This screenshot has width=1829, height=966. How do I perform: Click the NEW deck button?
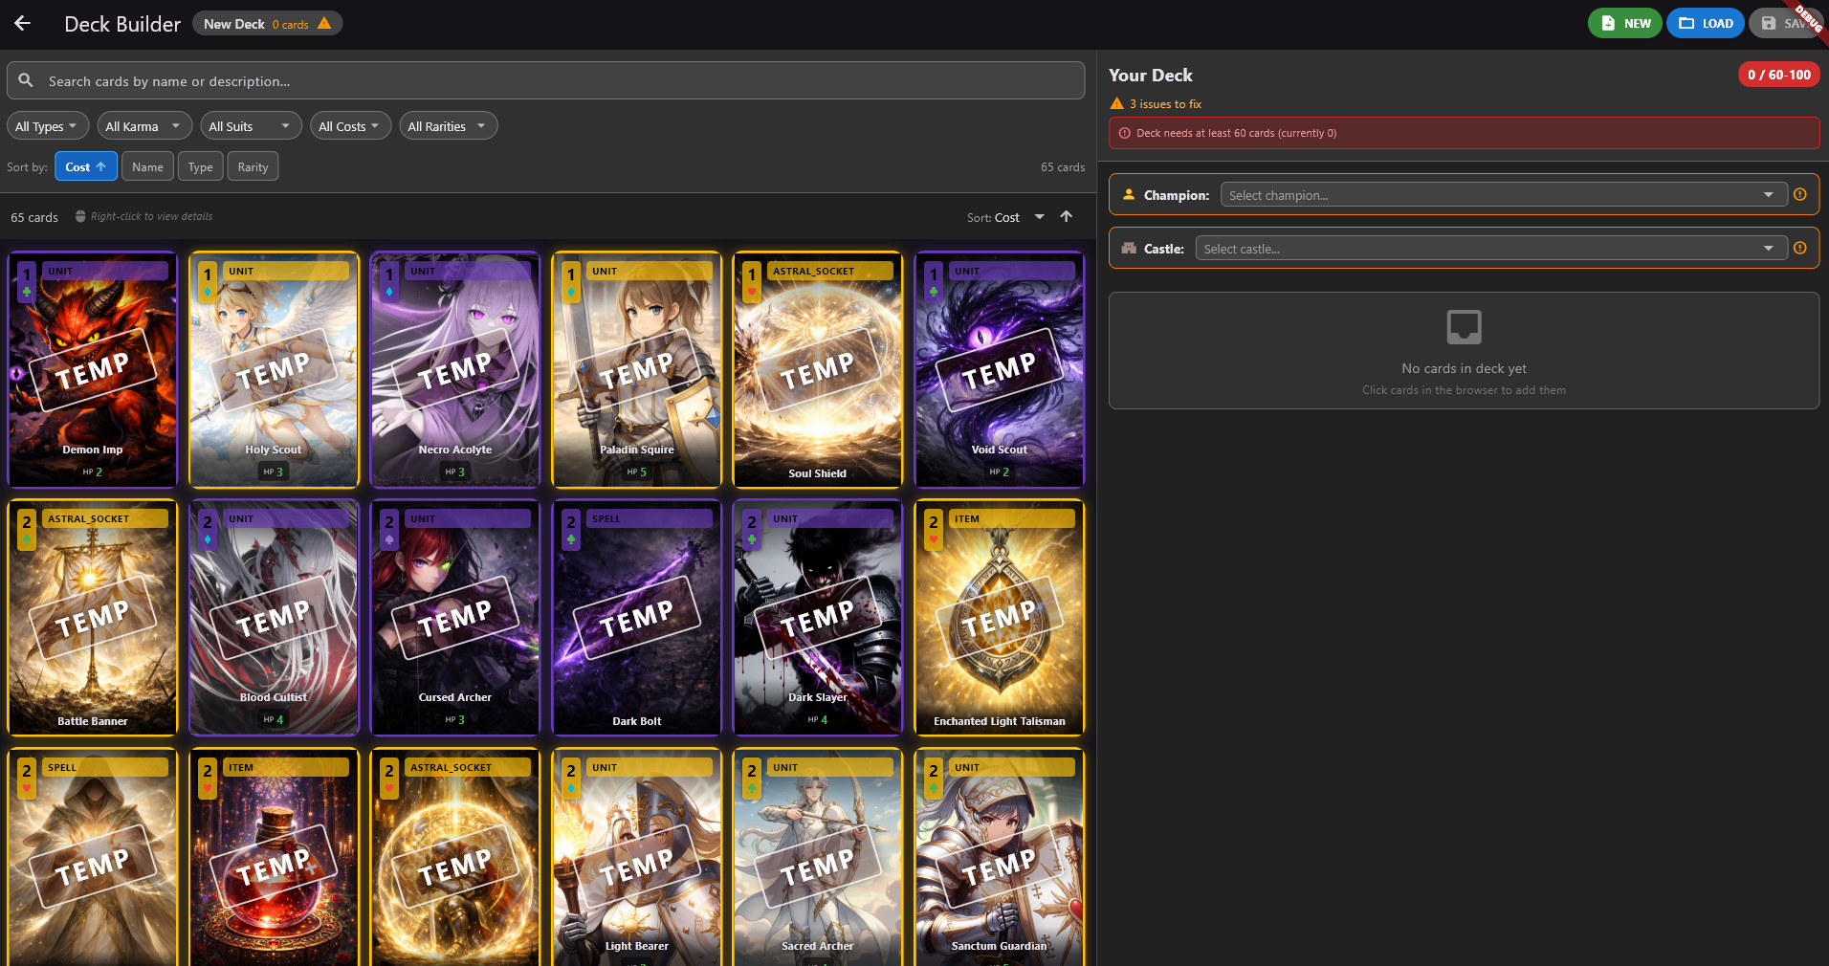pos(1625,24)
